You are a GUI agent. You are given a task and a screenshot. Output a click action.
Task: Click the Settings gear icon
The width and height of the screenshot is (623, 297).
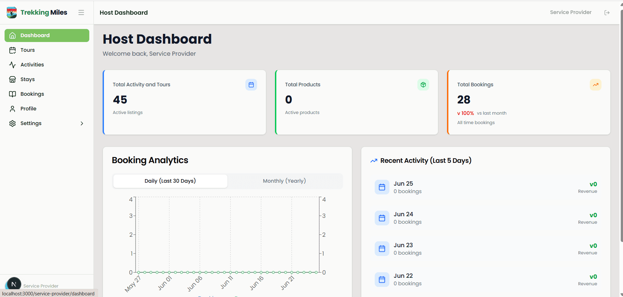pos(12,123)
